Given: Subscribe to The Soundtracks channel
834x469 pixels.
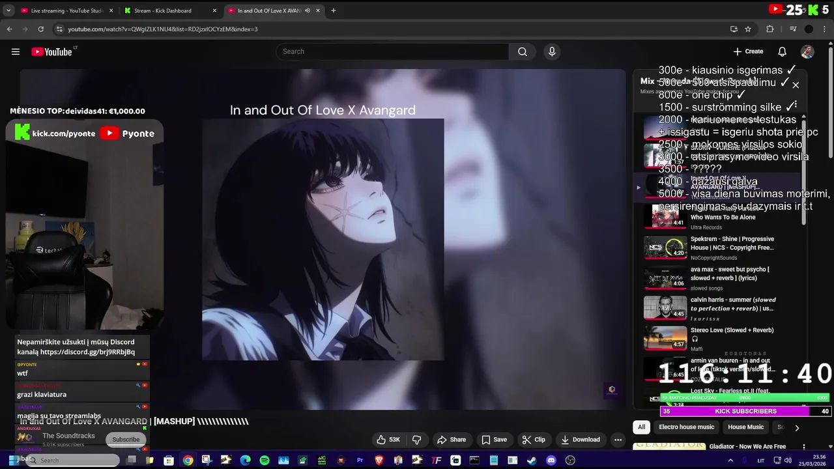Looking at the screenshot, I should point(126,440).
